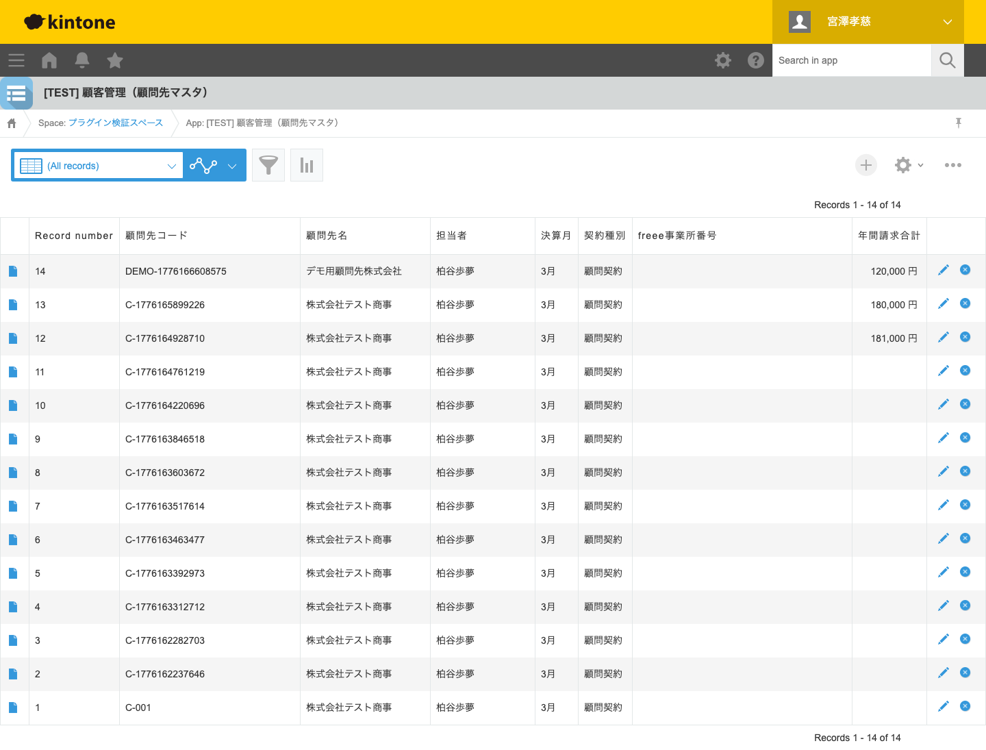Click the add record plus icon
This screenshot has width=986, height=750.
coord(866,165)
